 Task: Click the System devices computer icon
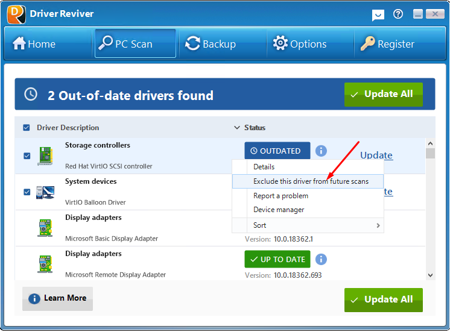[x=45, y=192]
